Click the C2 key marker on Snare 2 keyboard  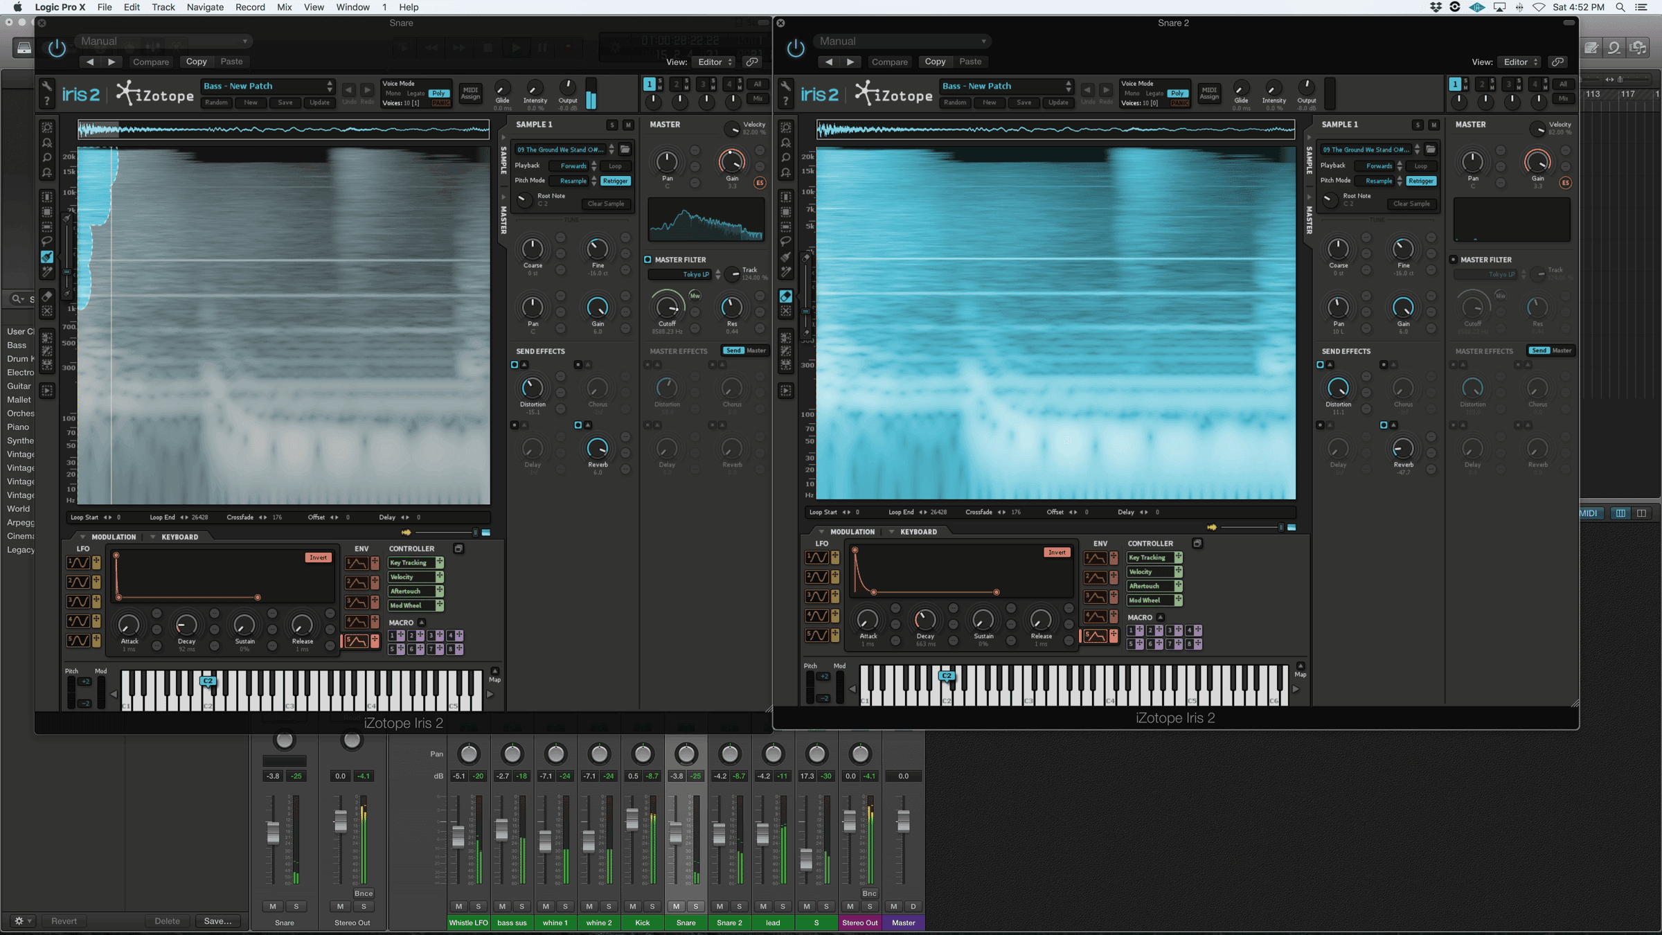[947, 675]
